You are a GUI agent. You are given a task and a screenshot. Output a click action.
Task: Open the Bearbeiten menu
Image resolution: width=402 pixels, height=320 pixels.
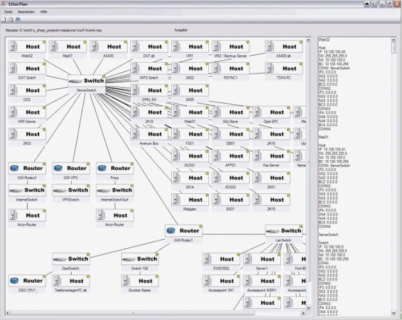click(26, 12)
